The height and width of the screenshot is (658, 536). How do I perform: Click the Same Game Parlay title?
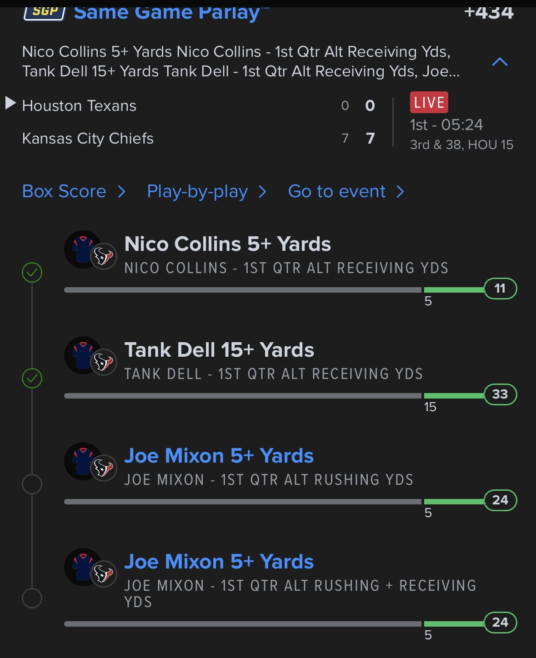click(167, 12)
